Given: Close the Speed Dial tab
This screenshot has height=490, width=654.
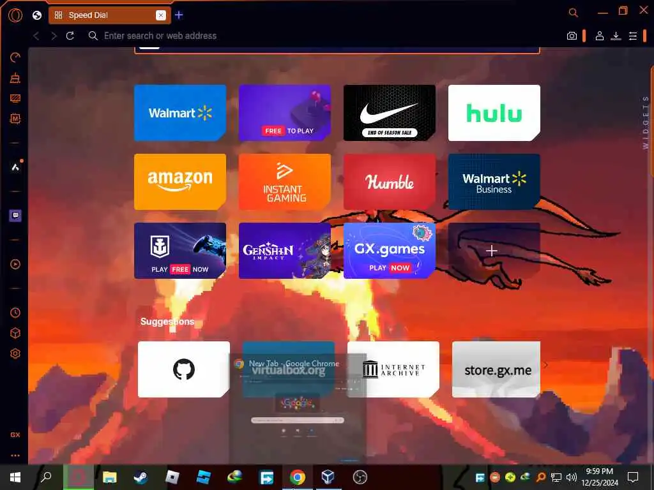Looking at the screenshot, I should pos(160,15).
